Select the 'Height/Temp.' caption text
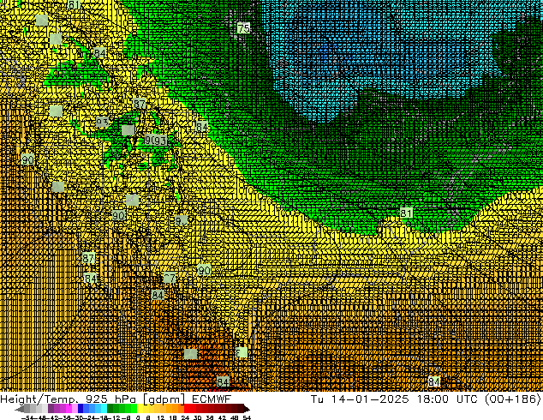Image resolution: width=543 pixels, height=420 pixels. (x=38, y=399)
